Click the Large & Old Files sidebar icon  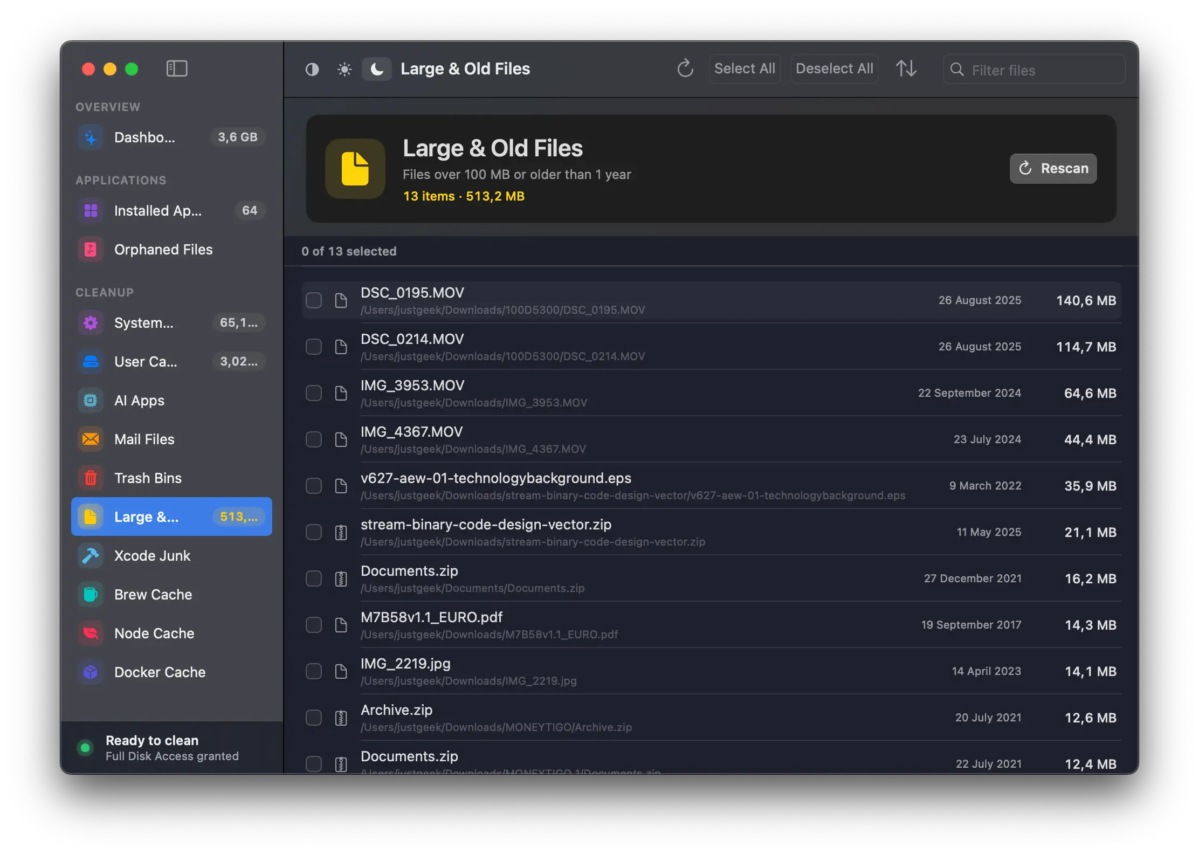pyautogui.click(x=91, y=517)
